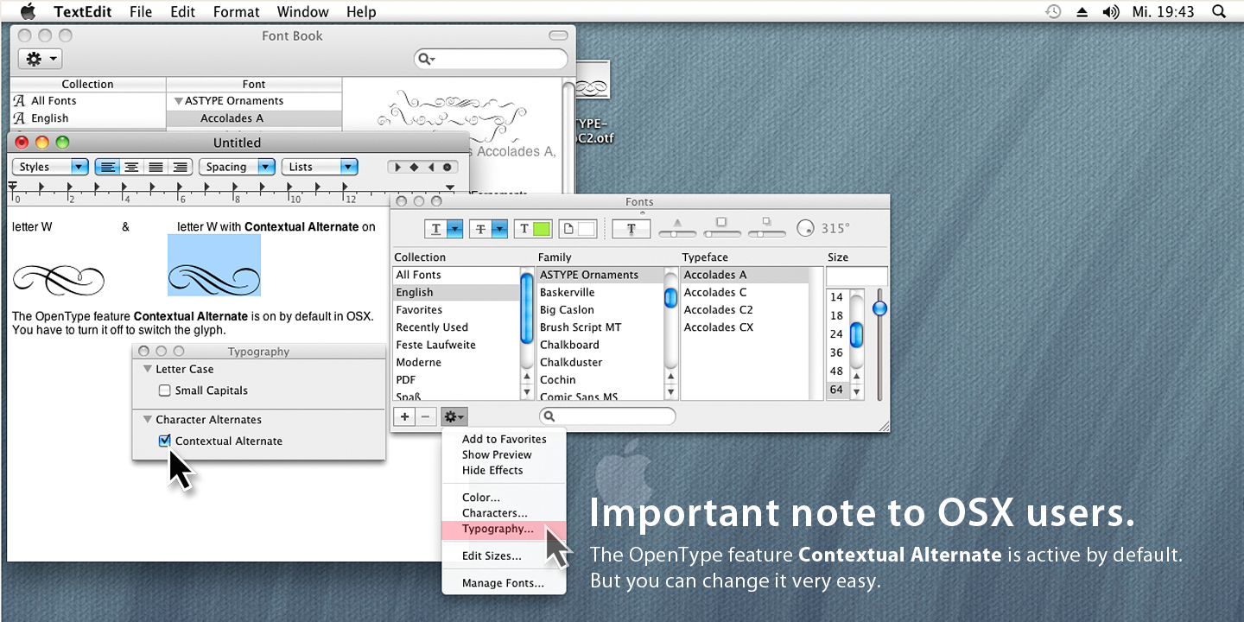
Task: Uncheck the Contextual Alternate checkbox
Action: (x=165, y=441)
